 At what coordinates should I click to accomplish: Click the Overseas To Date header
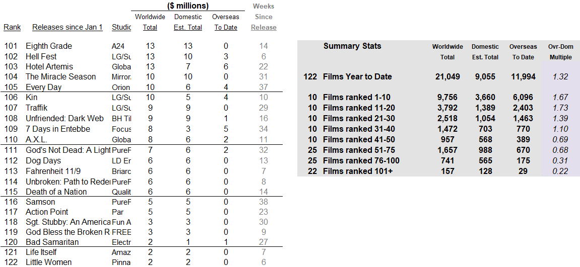coord(226,22)
